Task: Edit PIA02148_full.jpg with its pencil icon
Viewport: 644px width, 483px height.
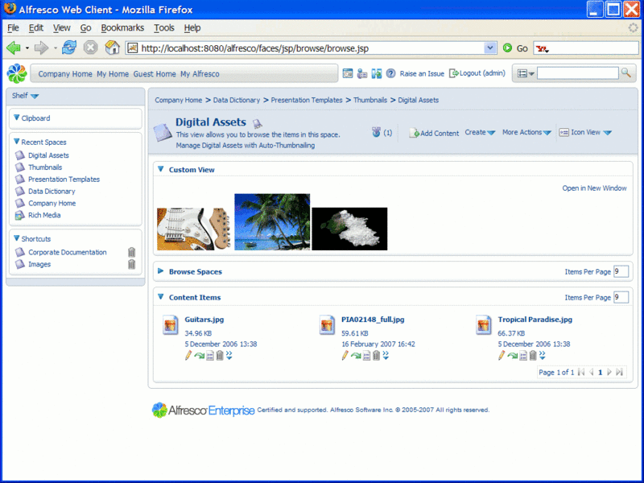Action: click(345, 355)
